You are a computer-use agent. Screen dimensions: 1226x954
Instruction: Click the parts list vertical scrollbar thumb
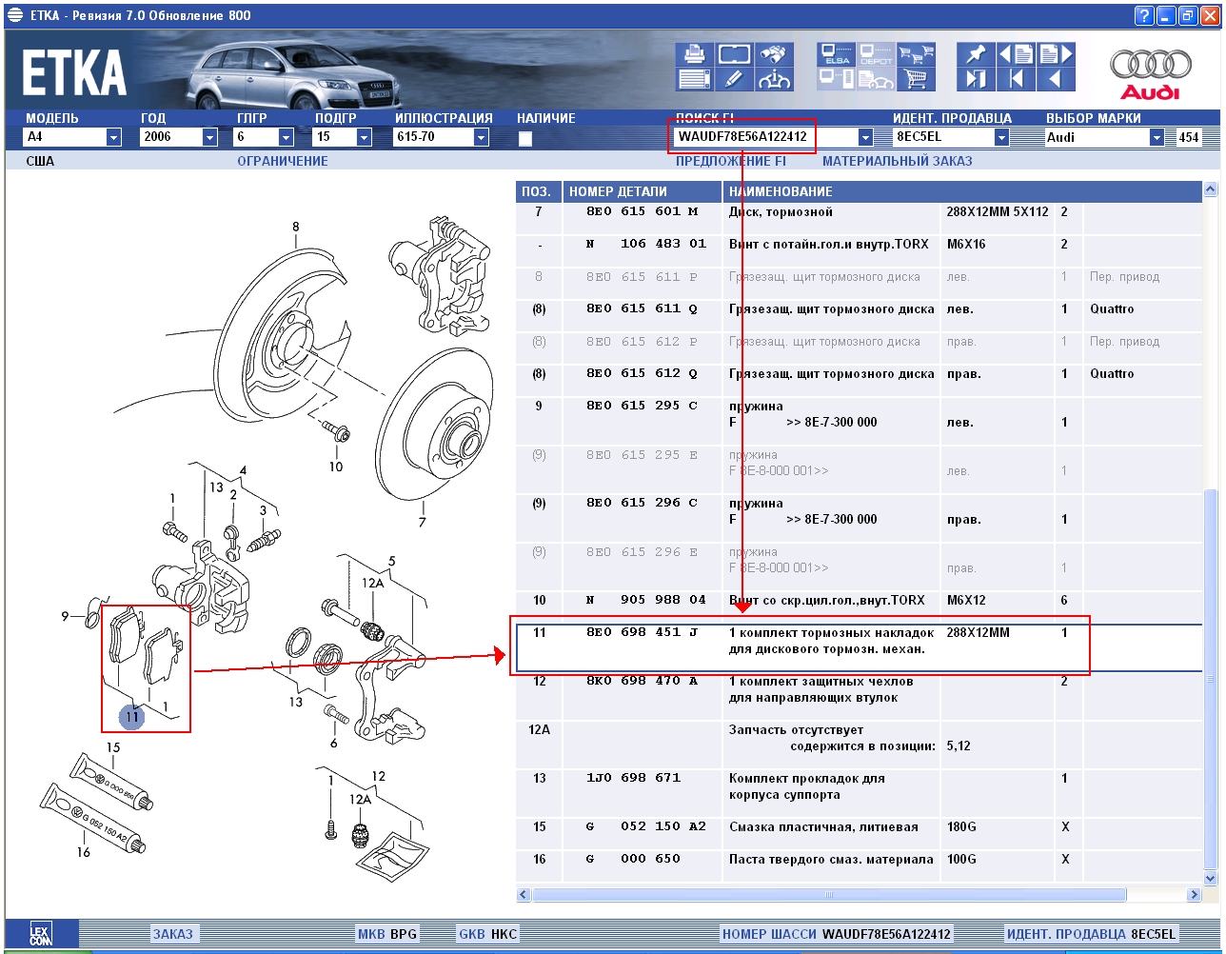(1211, 678)
